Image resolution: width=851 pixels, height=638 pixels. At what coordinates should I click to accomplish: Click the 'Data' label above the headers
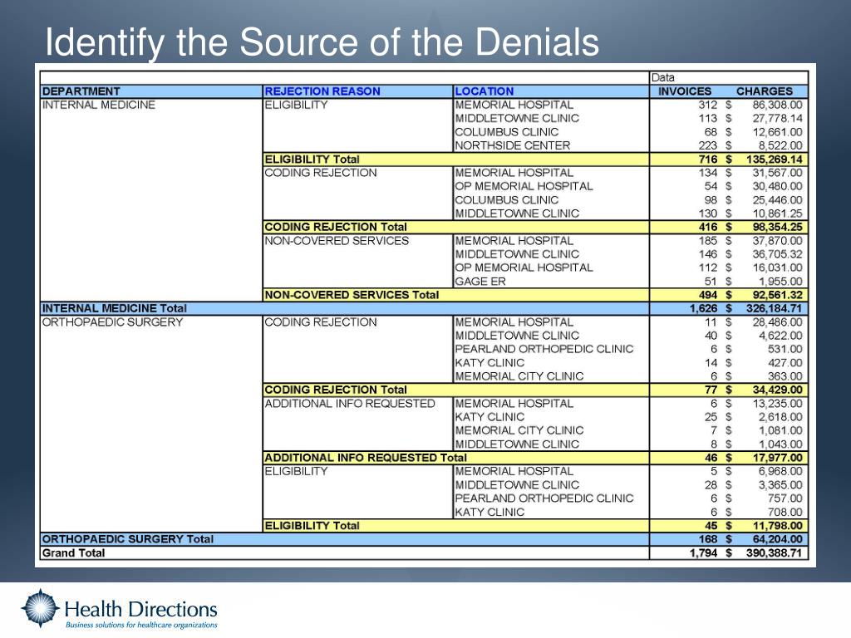[x=663, y=77]
